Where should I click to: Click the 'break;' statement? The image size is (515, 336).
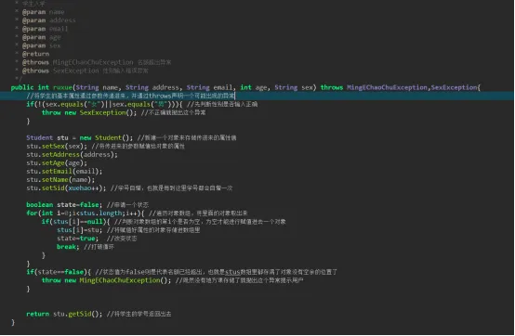click(x=68, y=247)
